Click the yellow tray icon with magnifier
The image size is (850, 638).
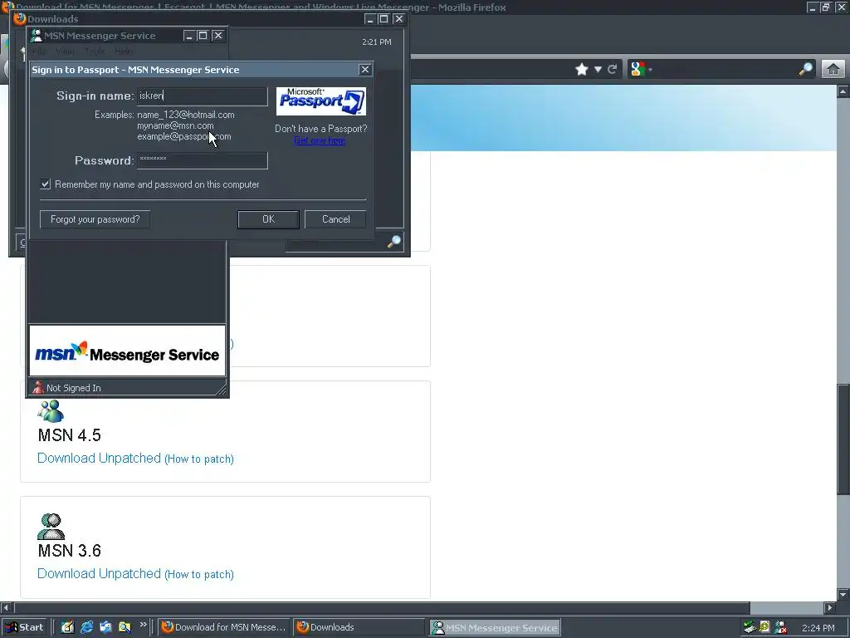(765, 628)
